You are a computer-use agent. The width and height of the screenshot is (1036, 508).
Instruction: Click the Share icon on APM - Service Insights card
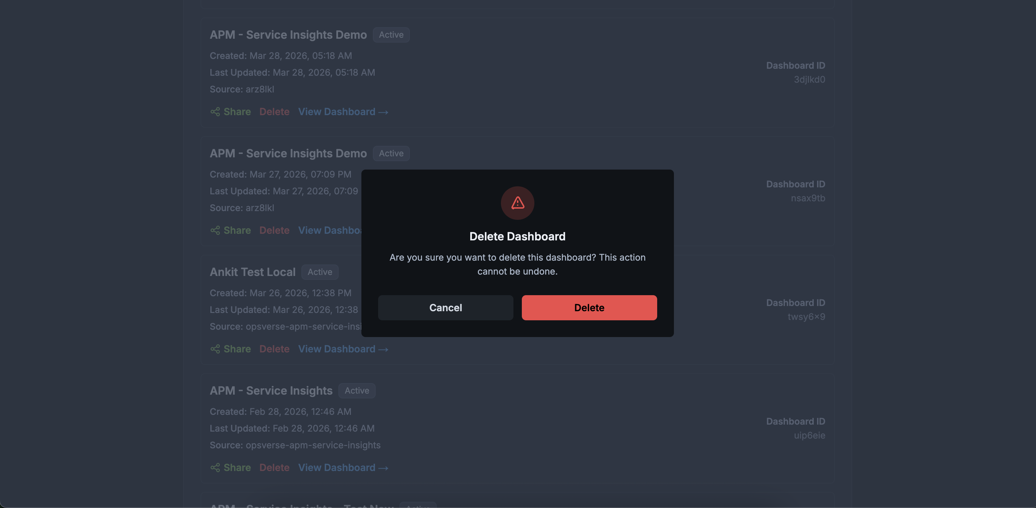point(215,468)
